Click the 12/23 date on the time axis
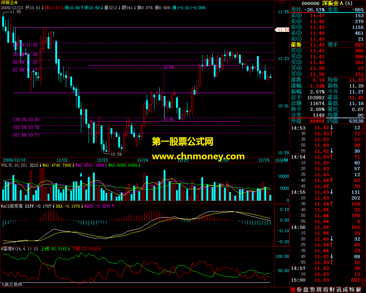Screen dimensions: 366x293 pyautogui.click(x=102, y=160)
